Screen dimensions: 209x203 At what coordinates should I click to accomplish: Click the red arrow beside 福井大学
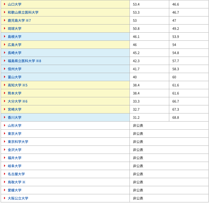pos(5,158)
